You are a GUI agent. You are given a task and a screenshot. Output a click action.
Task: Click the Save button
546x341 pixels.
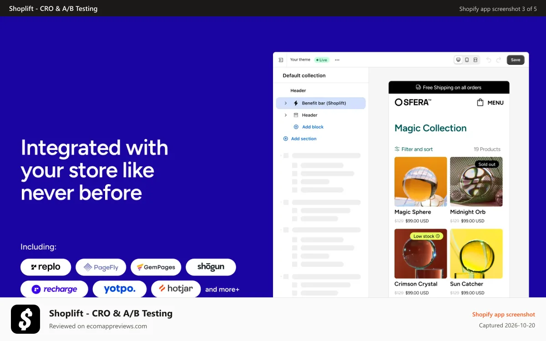coord(516,60)
